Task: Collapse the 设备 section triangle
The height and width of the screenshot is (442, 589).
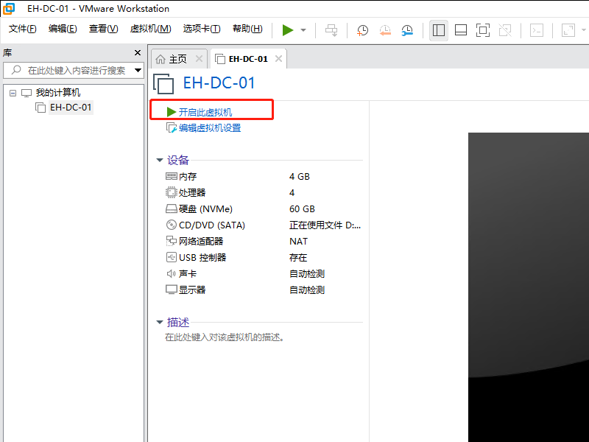Action: pyautogui.click(x=160, y=160)
